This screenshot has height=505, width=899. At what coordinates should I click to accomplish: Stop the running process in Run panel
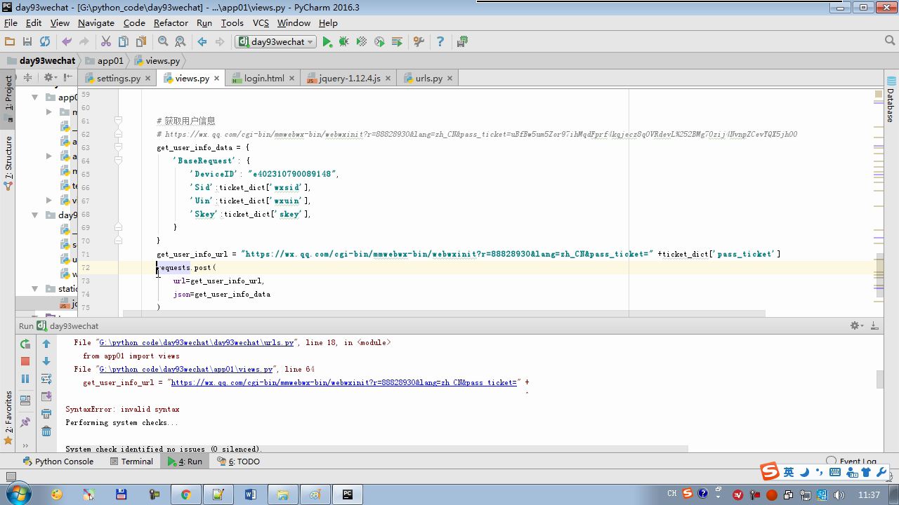click(x=25, y=361)
